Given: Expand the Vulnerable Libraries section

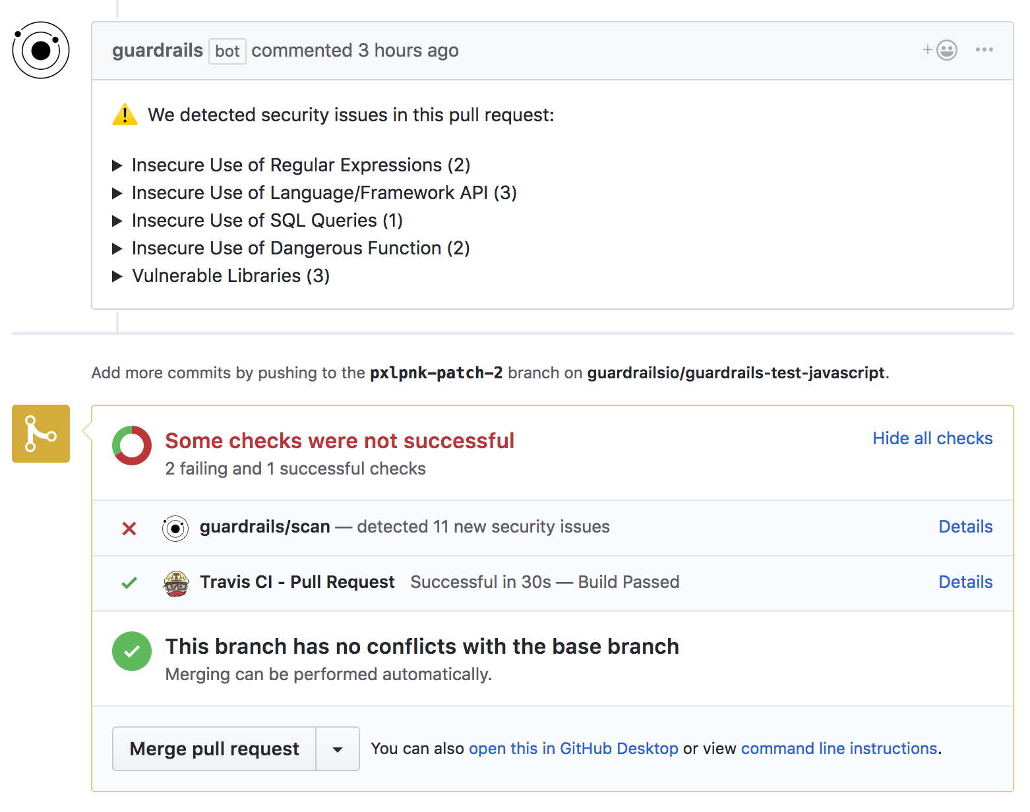Looking at the screenshot, I should (x=117, y=276).
